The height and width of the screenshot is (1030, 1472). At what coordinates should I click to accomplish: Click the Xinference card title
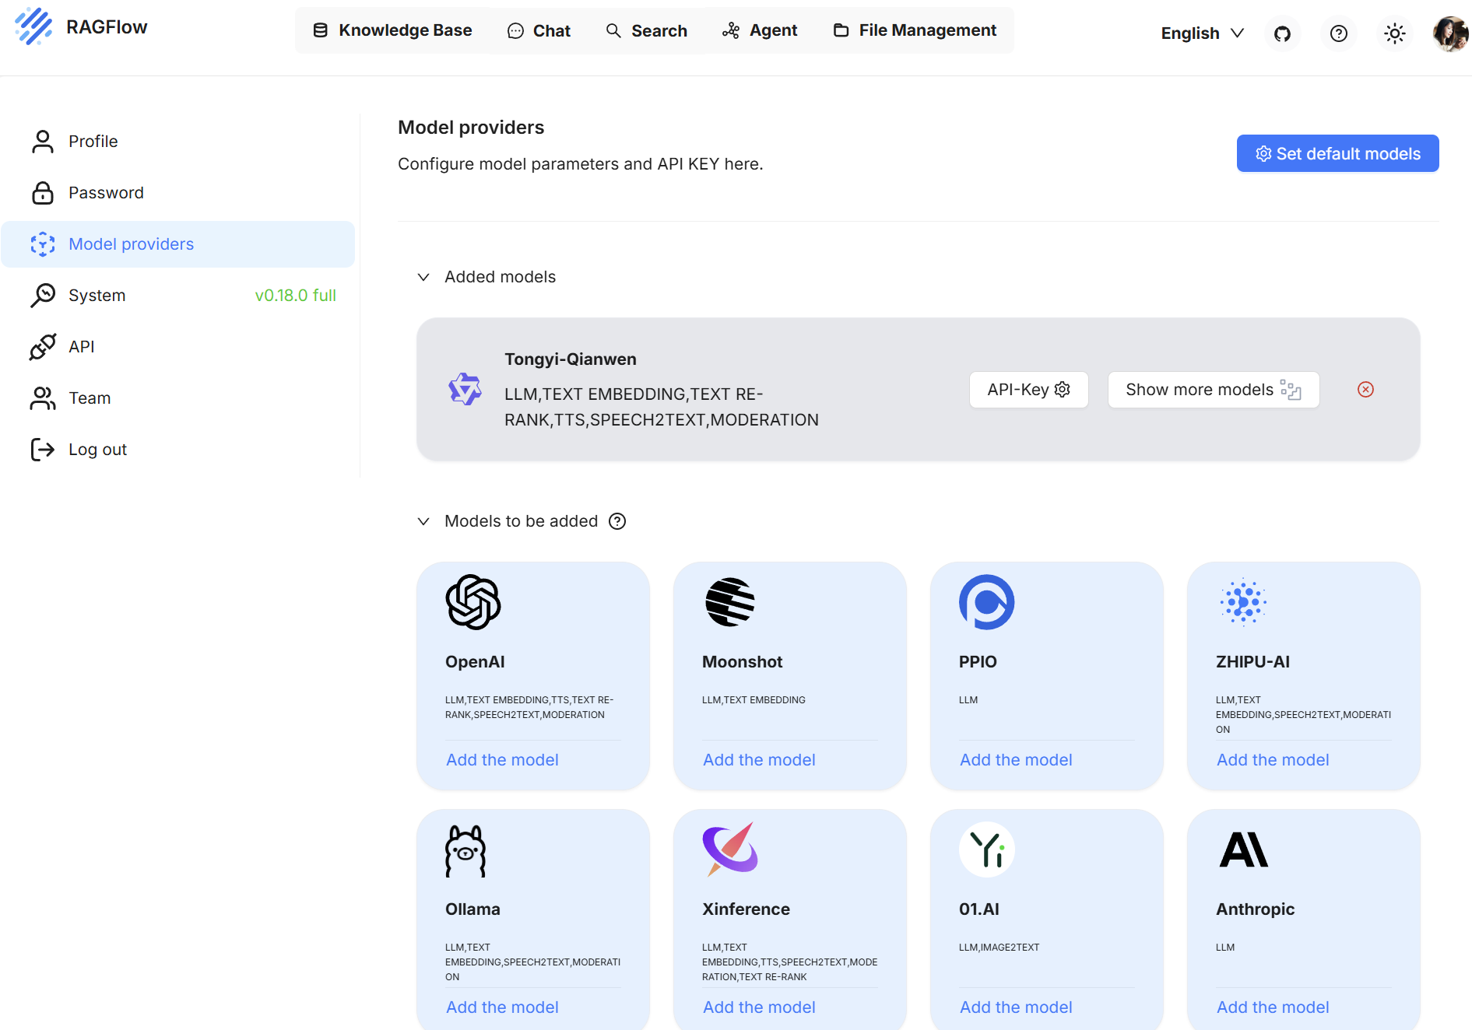[746, 909]
